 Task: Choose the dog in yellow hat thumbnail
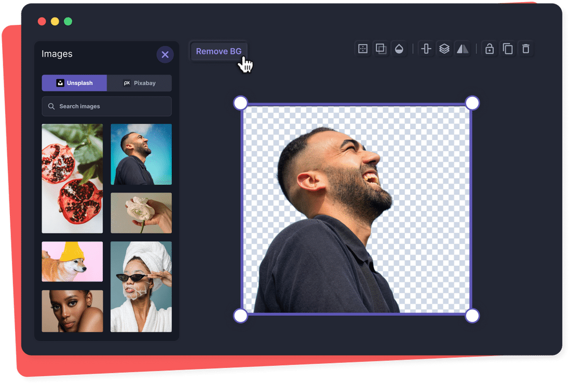(72, 262)
